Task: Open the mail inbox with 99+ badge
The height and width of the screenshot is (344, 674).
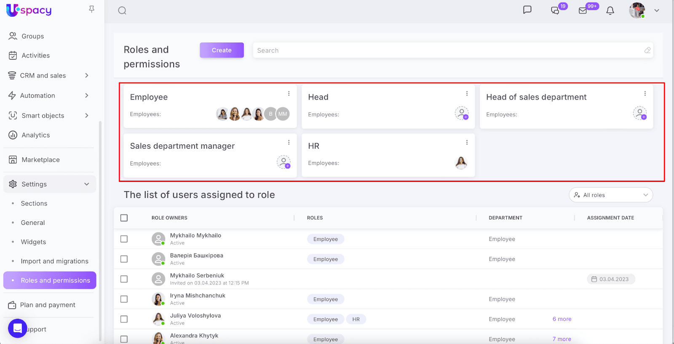Action: [583, 11]
